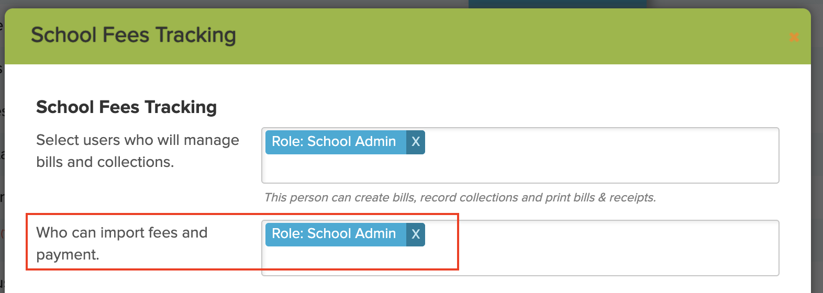
Task: Click 'School Fees Tracking' title in green header
Action: click(134, 36)
